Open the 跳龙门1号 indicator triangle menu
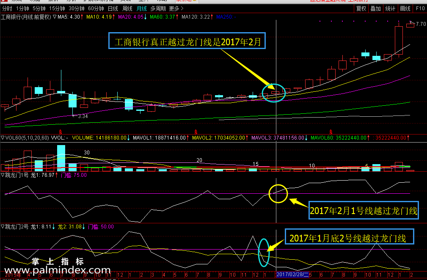Image resolution: width=427 pixels, height=280 pixels. click(3, 175)
